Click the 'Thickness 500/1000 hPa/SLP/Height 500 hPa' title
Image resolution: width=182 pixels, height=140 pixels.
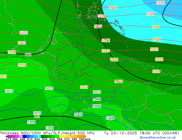click(47, 133)
